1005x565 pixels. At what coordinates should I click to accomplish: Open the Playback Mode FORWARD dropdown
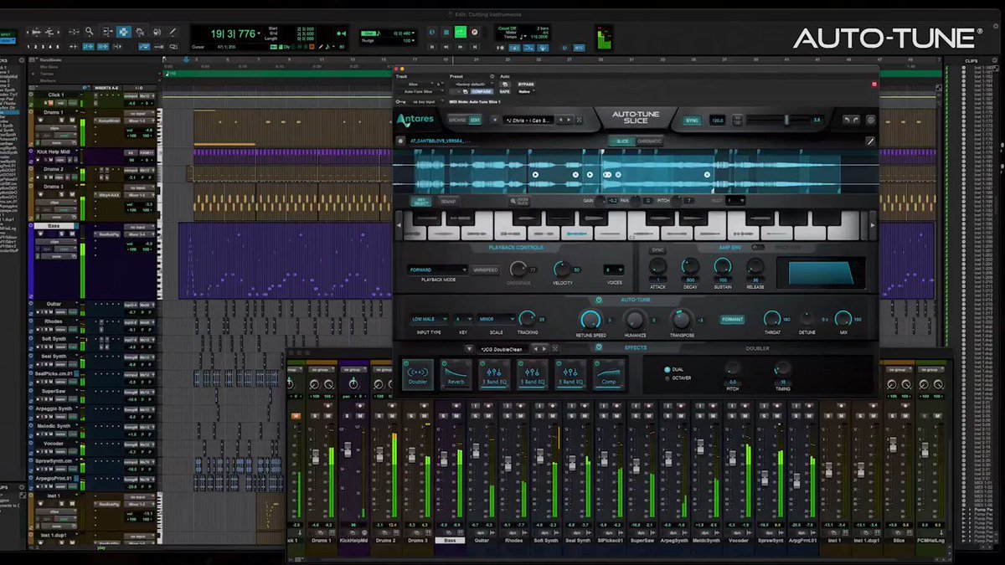438,270
